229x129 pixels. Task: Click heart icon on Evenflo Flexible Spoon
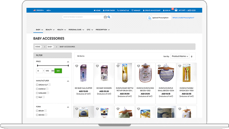pyautogui.click(x=180, y=66)
